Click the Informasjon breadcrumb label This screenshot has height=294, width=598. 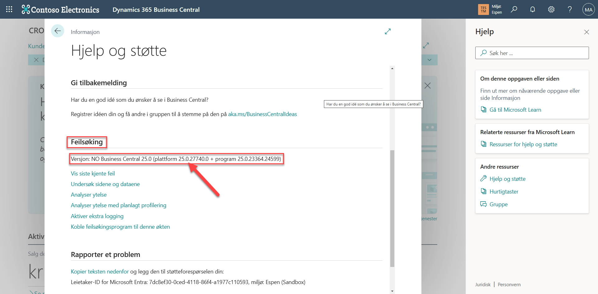click(x=85, y=32)
